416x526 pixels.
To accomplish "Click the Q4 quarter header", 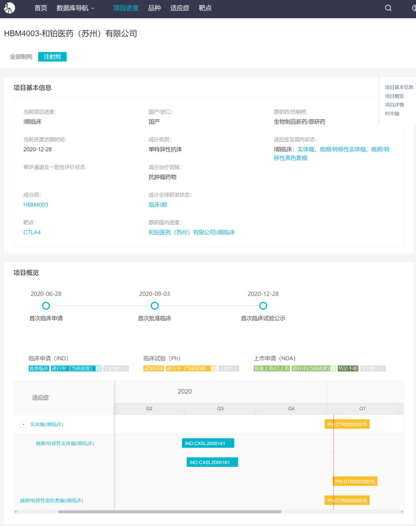I will tap(291, 408).
